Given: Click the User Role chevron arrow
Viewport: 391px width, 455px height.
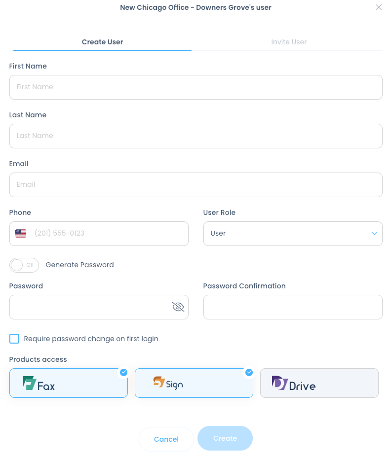Looking at the screenshot, I should (x=374, y=234).
